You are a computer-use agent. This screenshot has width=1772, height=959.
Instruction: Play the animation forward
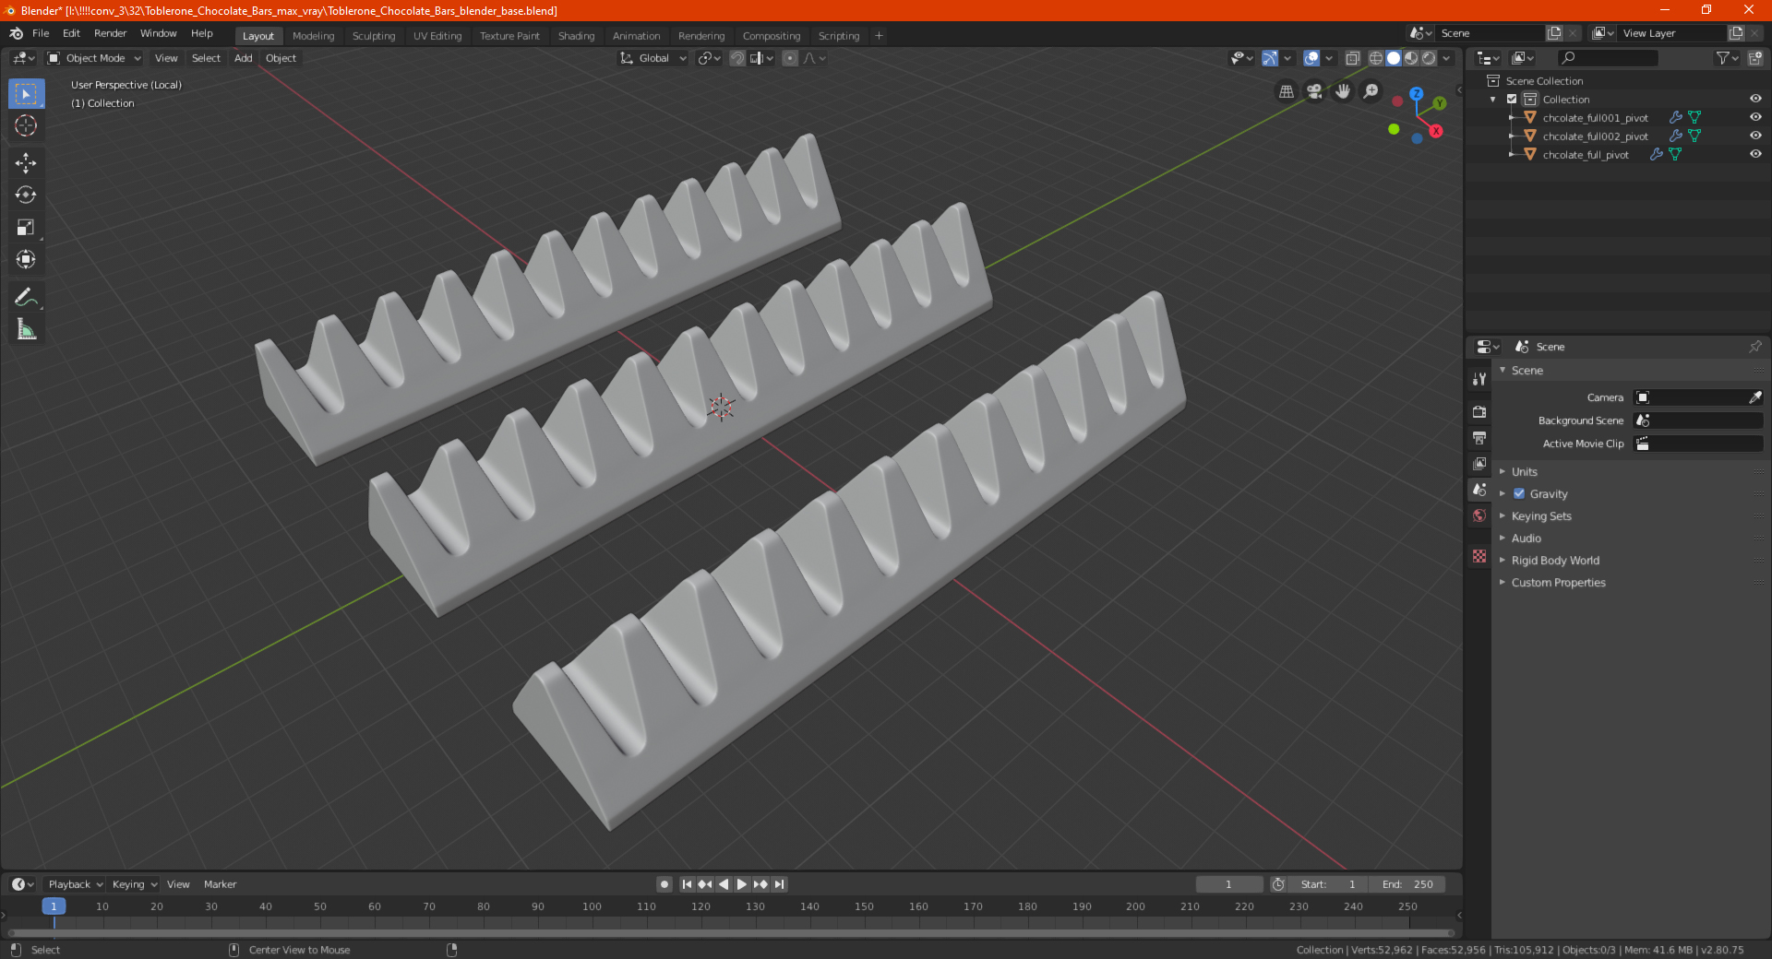click(742, 884)
